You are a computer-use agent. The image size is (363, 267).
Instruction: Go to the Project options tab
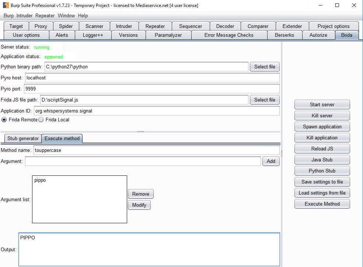pyautogui.click(x=333, y=26)
